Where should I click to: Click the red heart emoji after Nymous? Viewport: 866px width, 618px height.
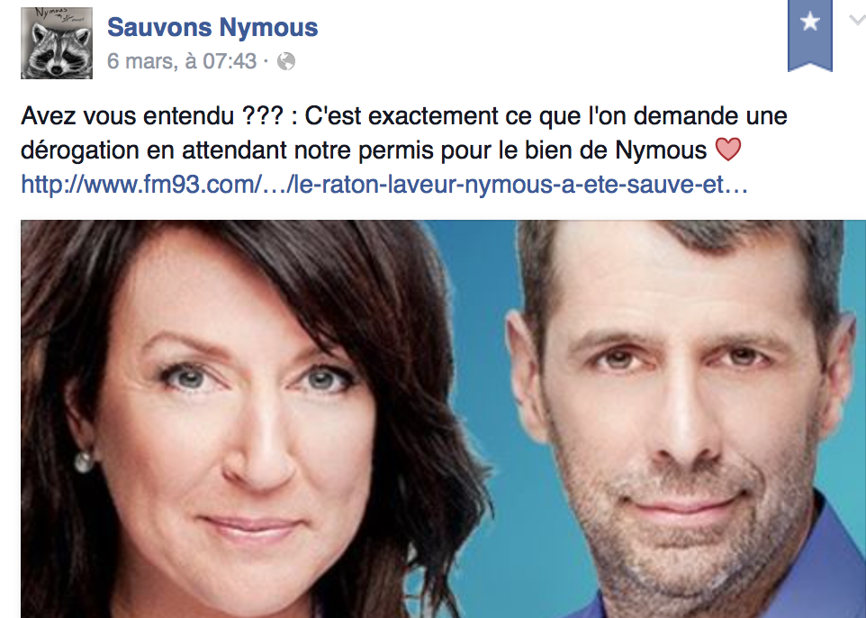[x=728, y=150]
